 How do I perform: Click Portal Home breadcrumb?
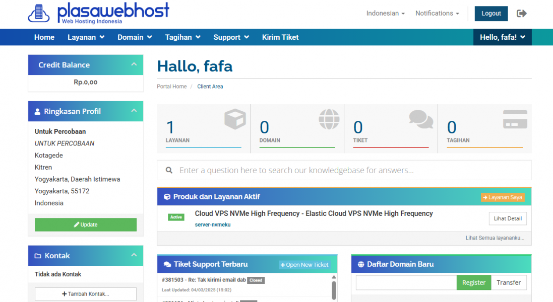(172, 87)
